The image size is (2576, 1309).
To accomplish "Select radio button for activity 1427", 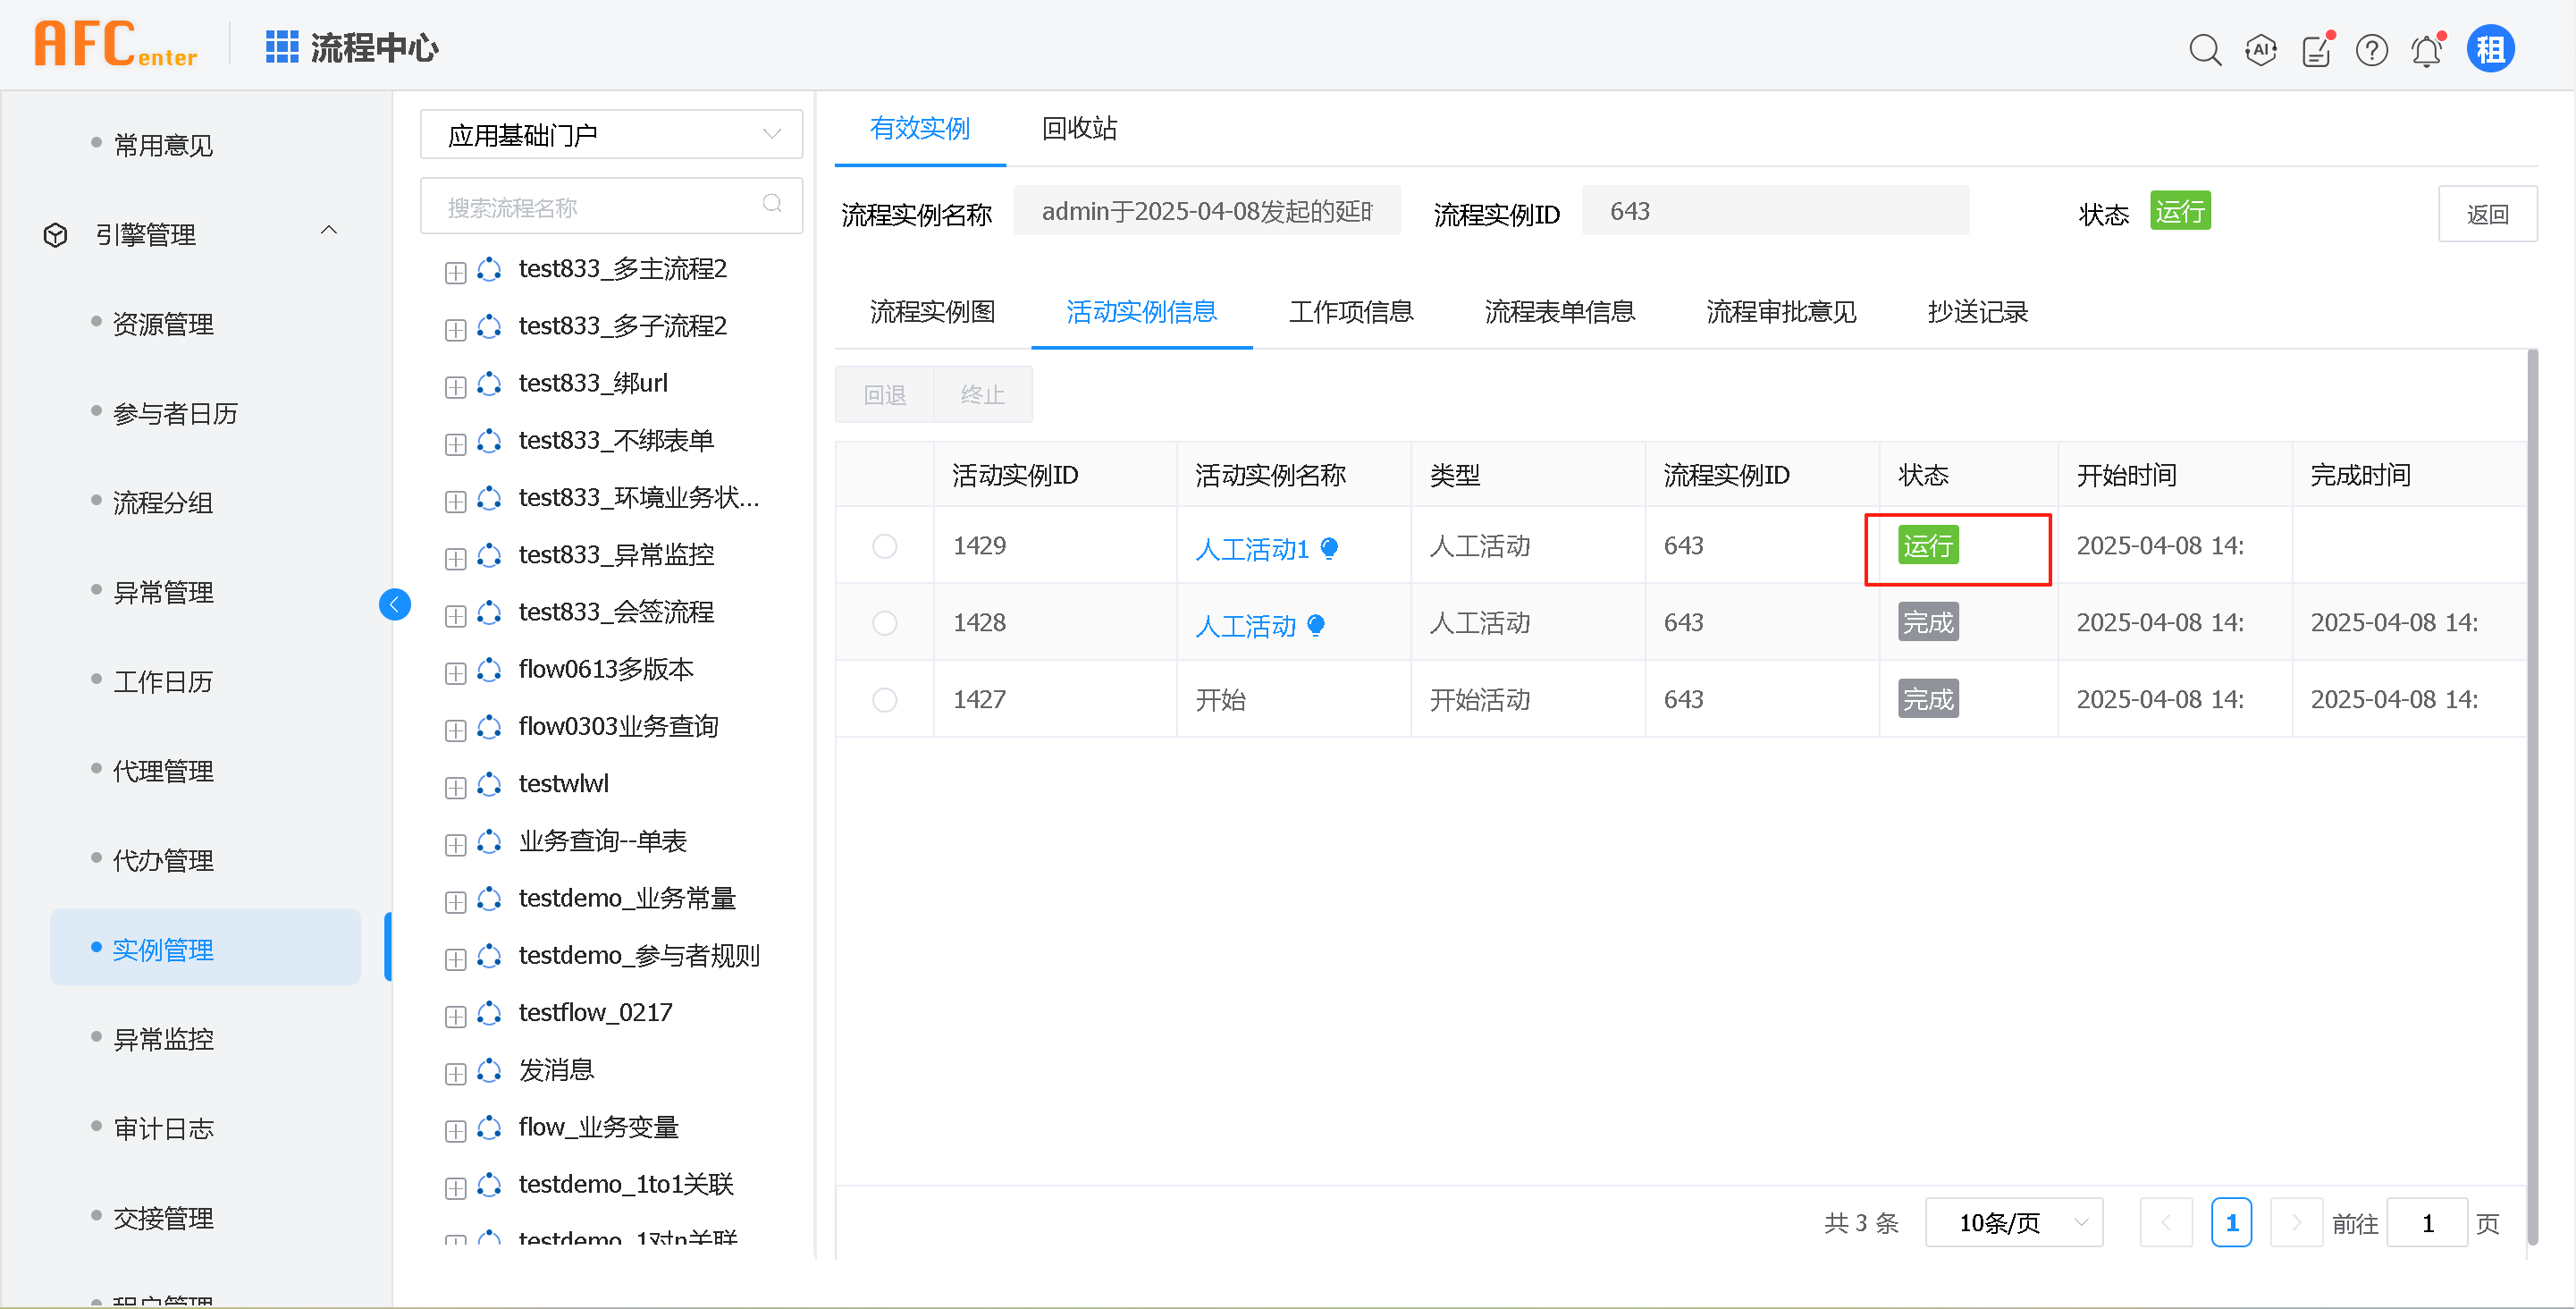I will [884, 700].
